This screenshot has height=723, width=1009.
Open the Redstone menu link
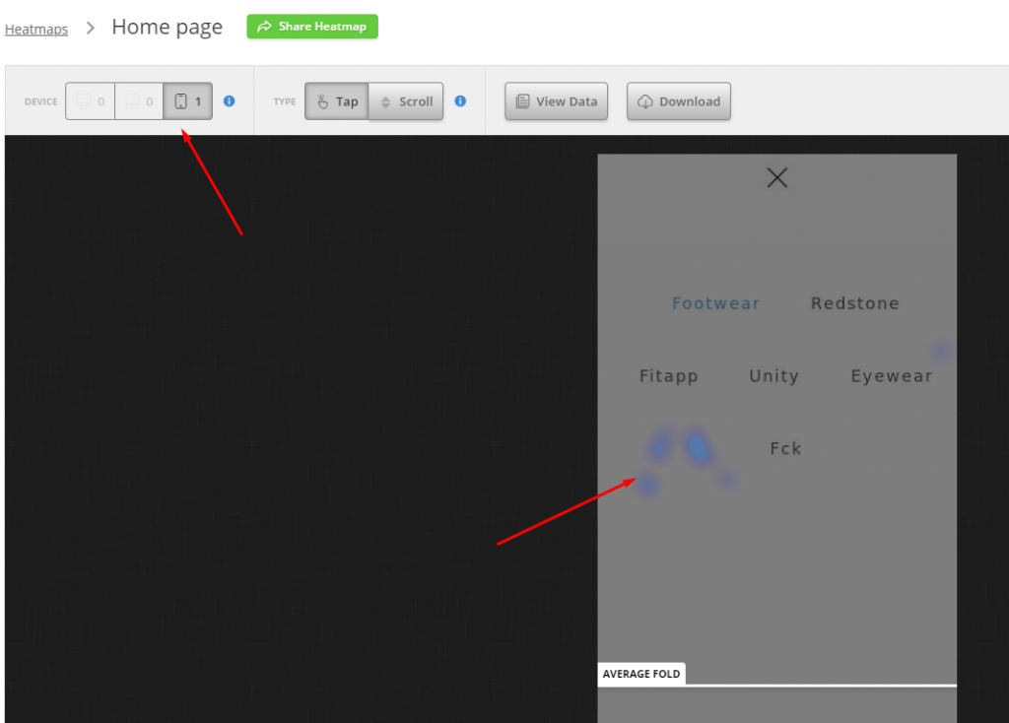(855, 303)
